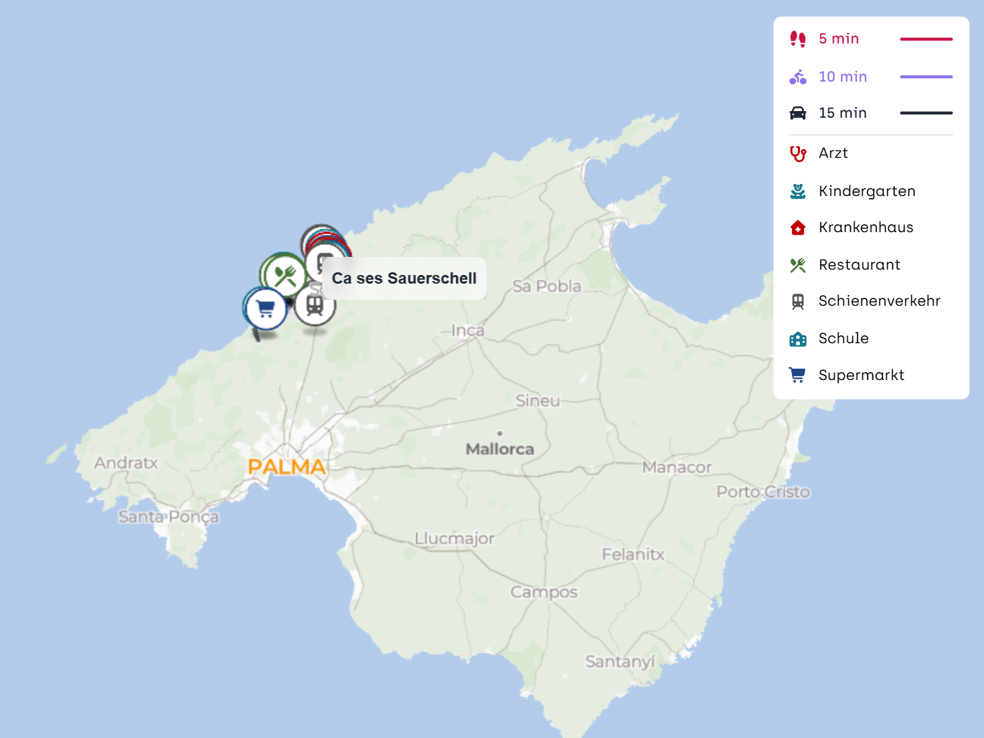Screen dimensions: 984x738
Task: Click the supermarket cart marker on map
Action: (266, 308)
